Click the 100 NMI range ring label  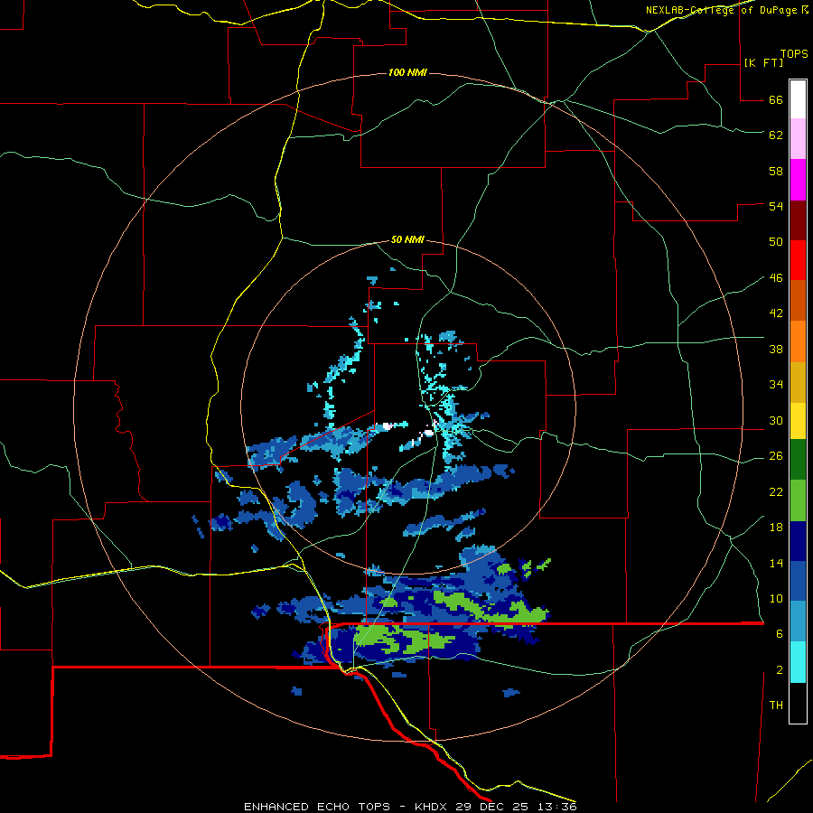(407, 72)
